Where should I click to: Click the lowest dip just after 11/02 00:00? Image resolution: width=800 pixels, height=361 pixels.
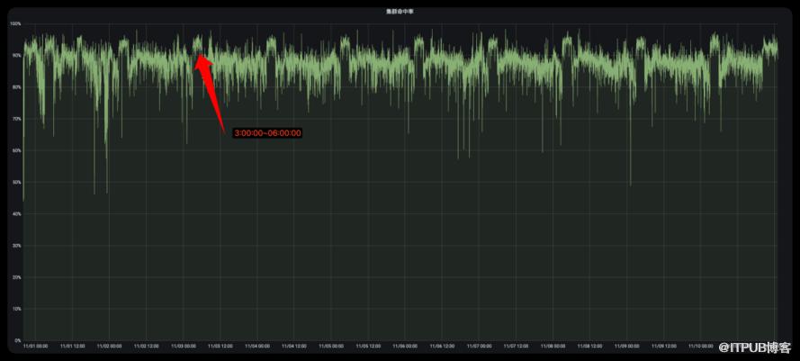pyautogui.click(x=107, y=190)
